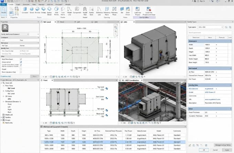Collapse the Views (all) tree node
Image resolution: width=234 pixels, height=153 pixels.
1,83
